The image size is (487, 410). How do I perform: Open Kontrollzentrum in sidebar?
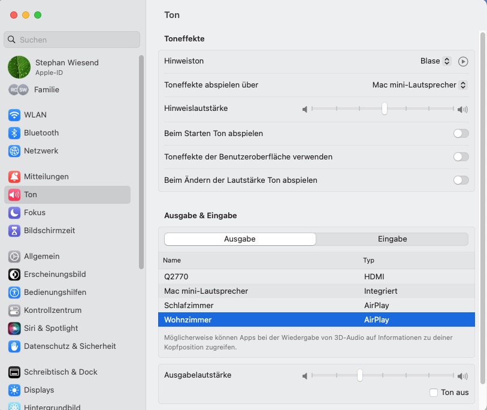tap(52, 310)
